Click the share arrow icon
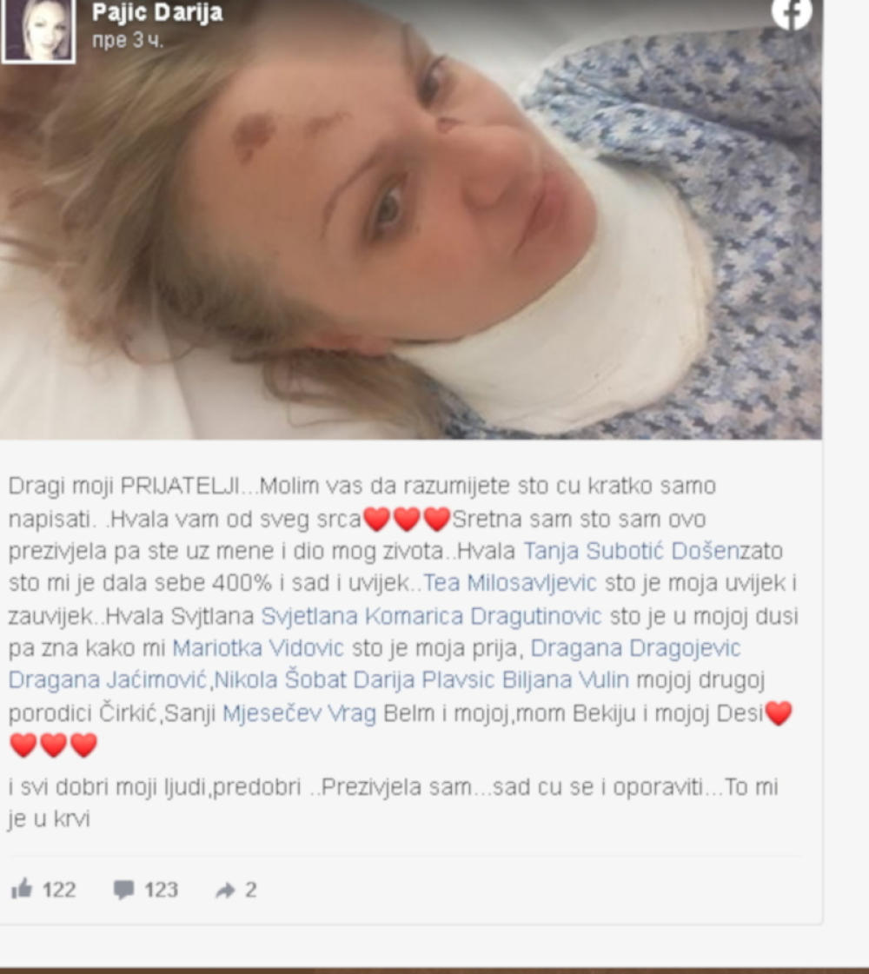The height and width of the screenshot is (974, 869). click(225, 890)
